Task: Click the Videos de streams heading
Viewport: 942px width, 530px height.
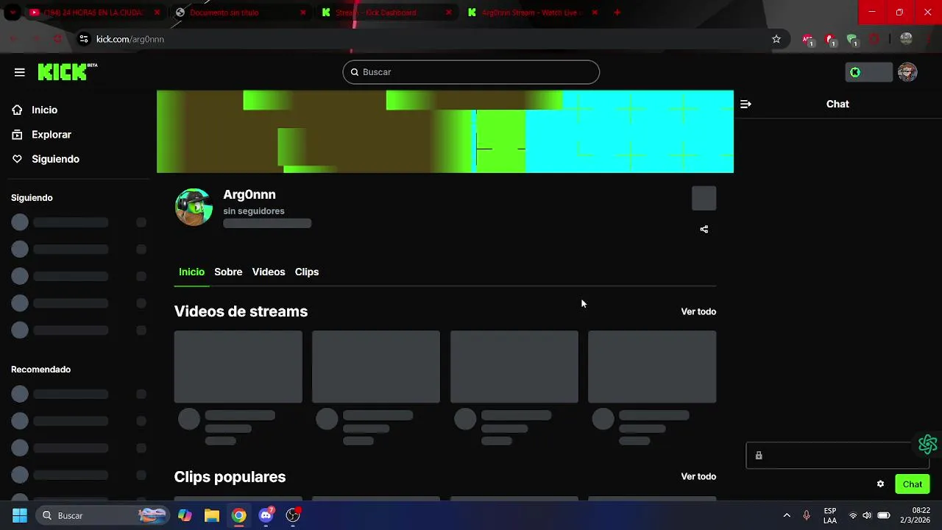Action: (241, 311)
